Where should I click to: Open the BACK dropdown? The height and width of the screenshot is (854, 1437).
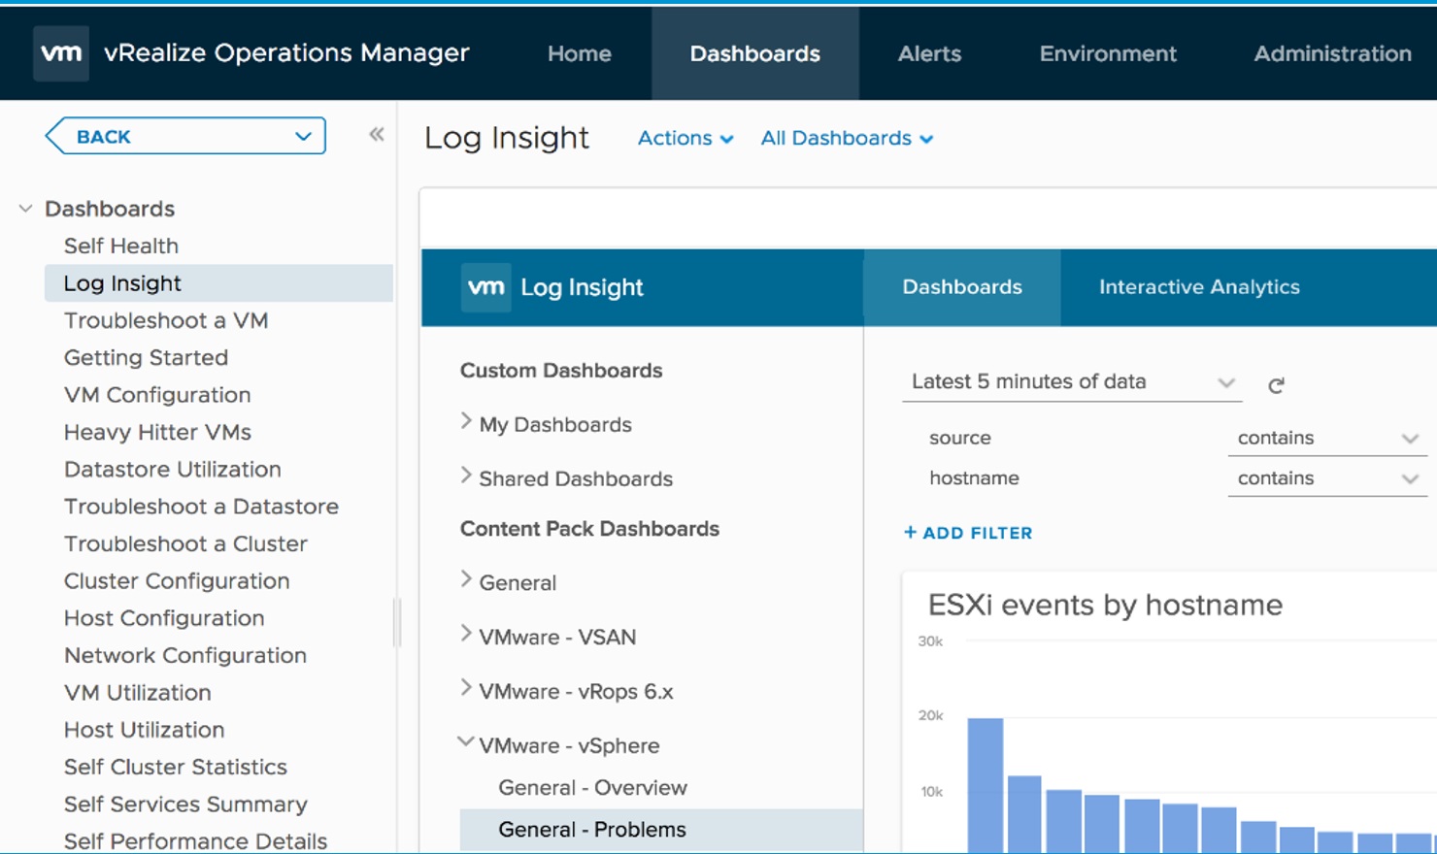click(x=185, y=136)
